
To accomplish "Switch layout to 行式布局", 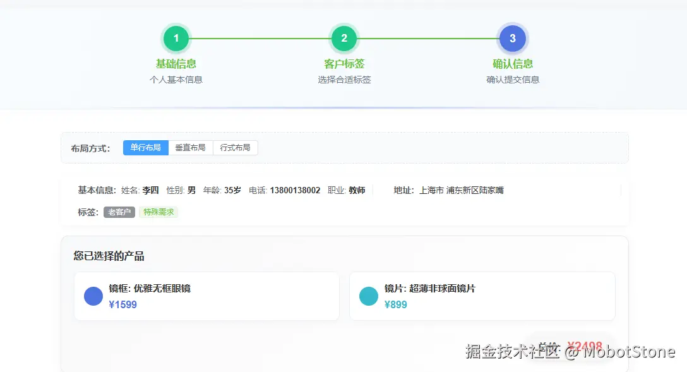I will pos(236,147).
